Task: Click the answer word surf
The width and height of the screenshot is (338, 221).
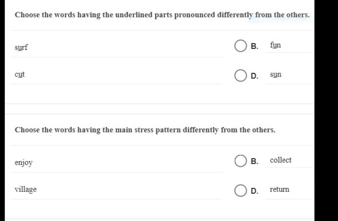Action: (21, 47)
